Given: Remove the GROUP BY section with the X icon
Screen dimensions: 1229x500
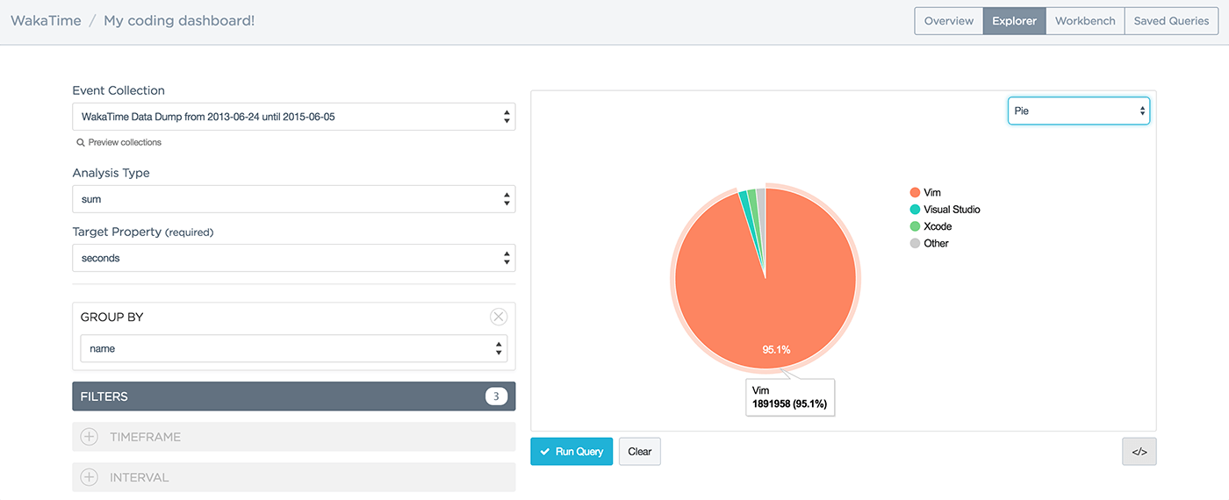Looking at the screenshot, I should (x=499, y=317).
